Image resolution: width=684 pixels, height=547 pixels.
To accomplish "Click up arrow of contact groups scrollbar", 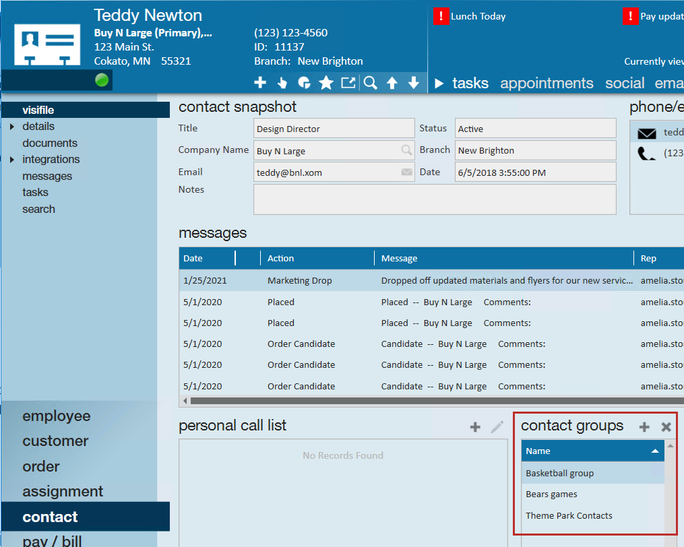I will pos(670,446).
